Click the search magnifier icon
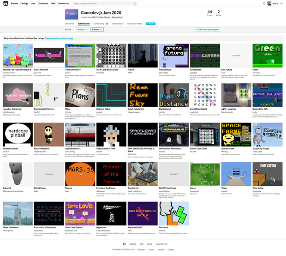The image size is (286, 256). [x=135, y=3]
